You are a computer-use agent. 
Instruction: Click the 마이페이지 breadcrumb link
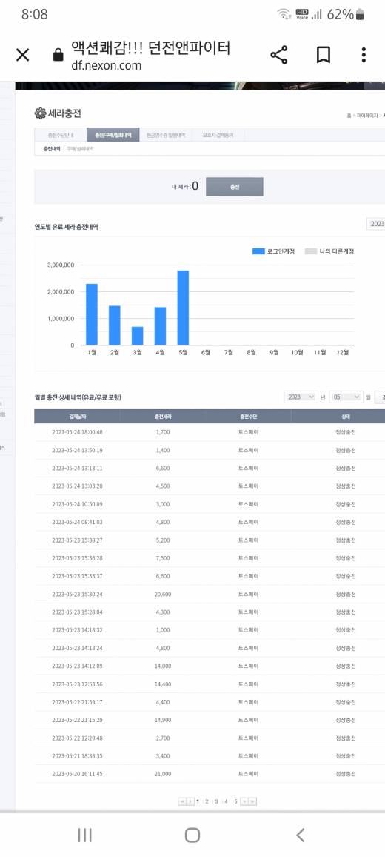click(367, 116)
